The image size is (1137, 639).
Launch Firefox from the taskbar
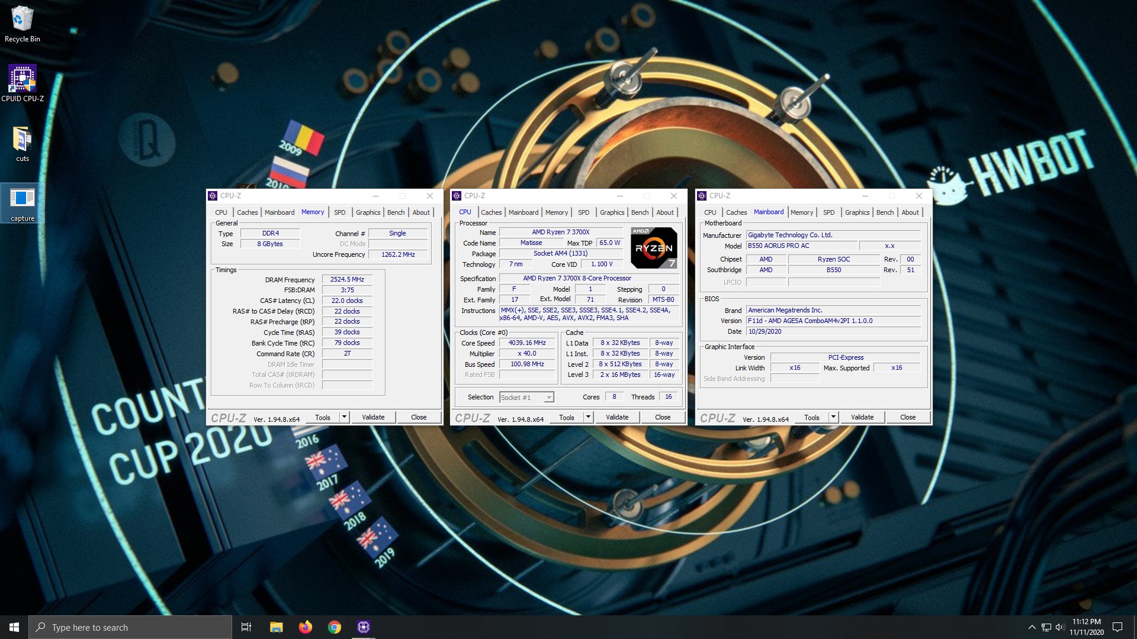[x=305, y=627]
